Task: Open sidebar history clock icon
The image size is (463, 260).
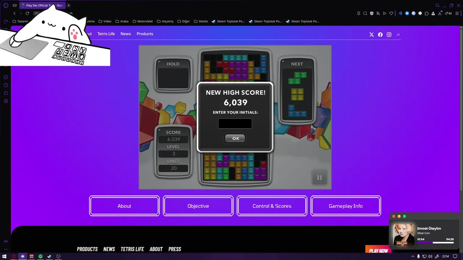Action: click(6, 85)
